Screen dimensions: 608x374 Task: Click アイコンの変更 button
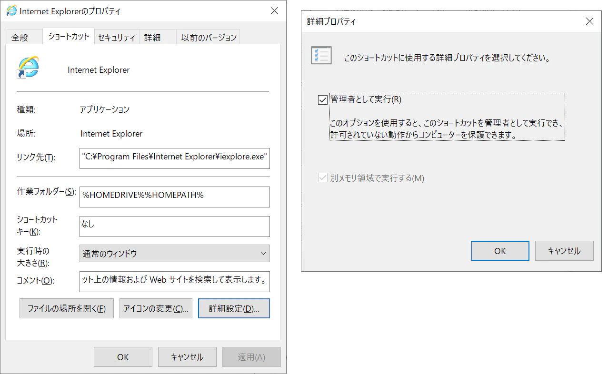click(x=156, y=308)
